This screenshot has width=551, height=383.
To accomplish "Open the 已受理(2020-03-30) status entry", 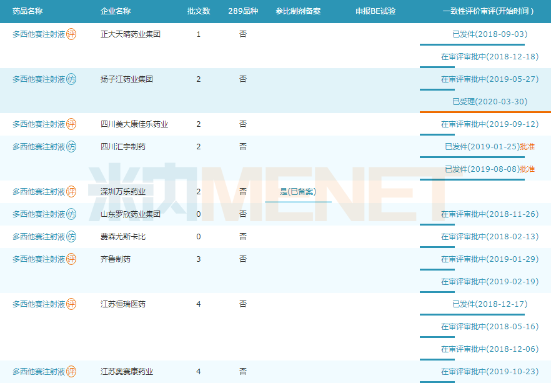I will tap(490, 102).
